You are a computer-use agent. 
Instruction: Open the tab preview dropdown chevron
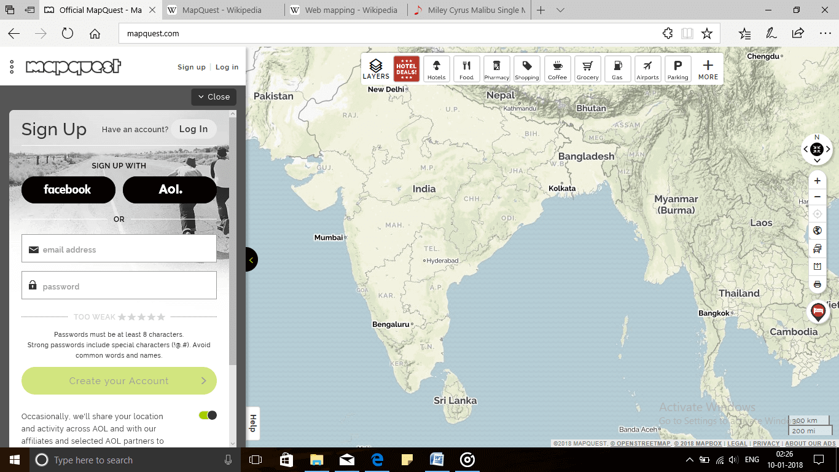click(x=560, y=10)
